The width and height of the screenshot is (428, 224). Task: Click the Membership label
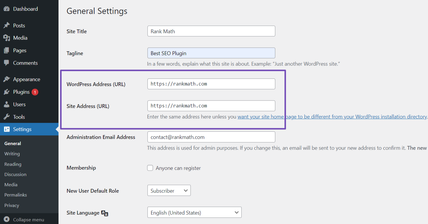point(81,168)
